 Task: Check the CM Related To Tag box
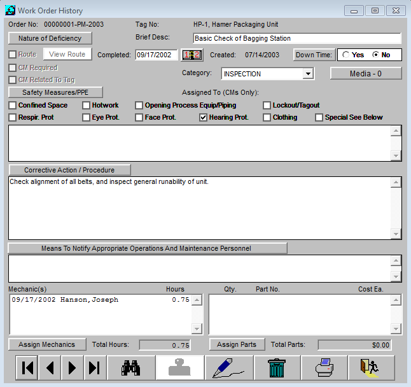12,80
